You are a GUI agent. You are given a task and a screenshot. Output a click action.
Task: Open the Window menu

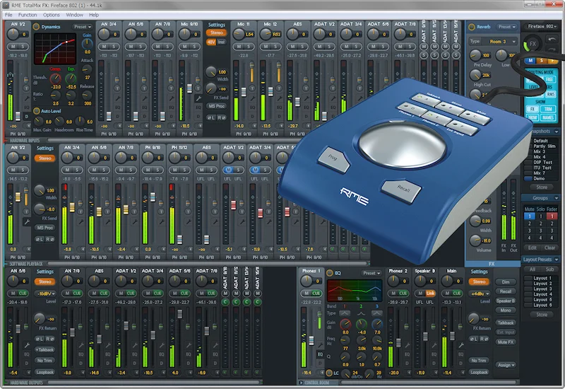[74, 15]
